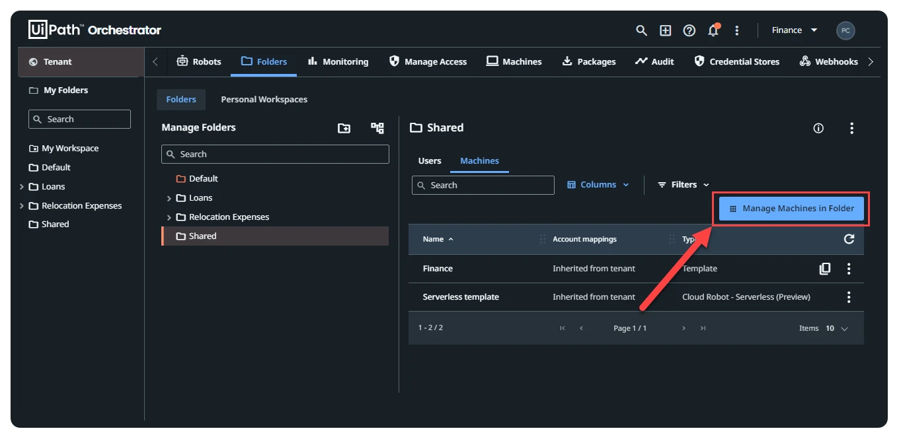Open the Items per page dropdown
This screenshot has width=901, height=441.
pyautogui.click(x=837, y=328)
